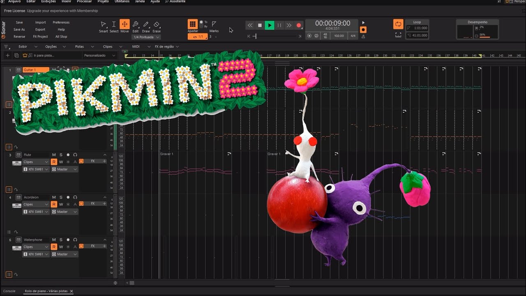Click Fit Project button

click(40, 37)
